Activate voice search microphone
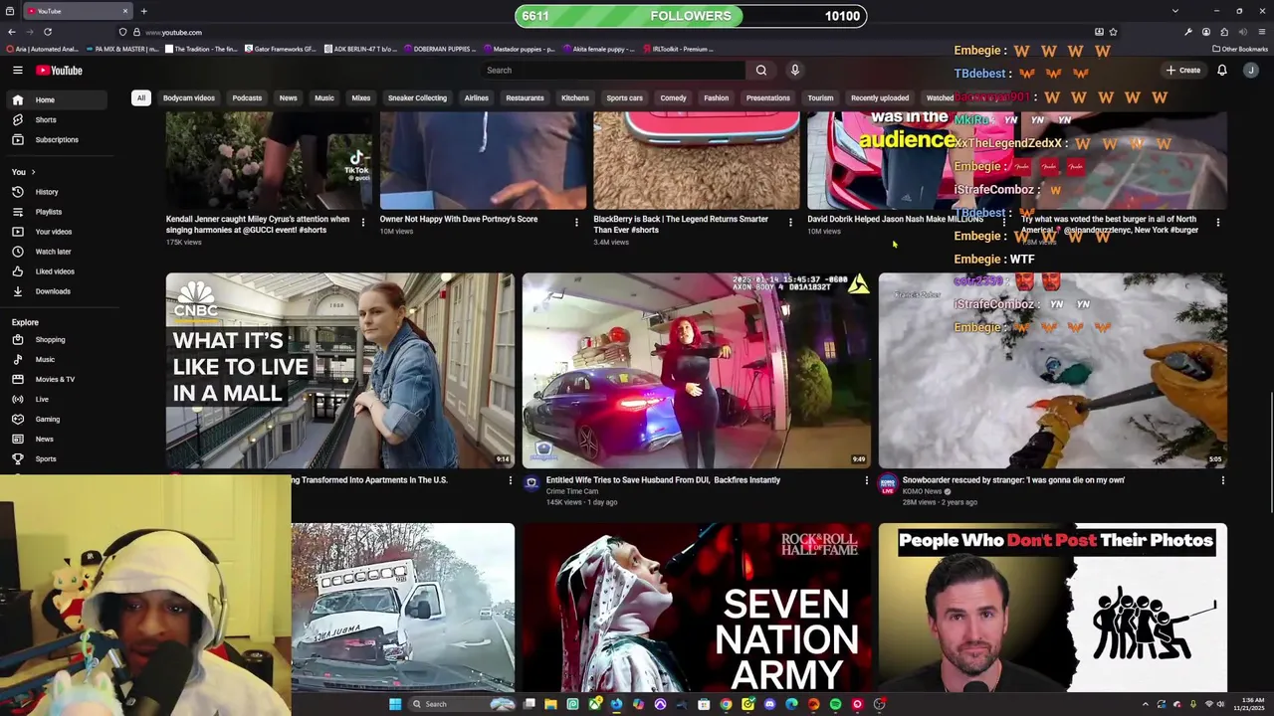This screenshot has height=716, width=1274. pyautogui.click(x=794, y=70)
